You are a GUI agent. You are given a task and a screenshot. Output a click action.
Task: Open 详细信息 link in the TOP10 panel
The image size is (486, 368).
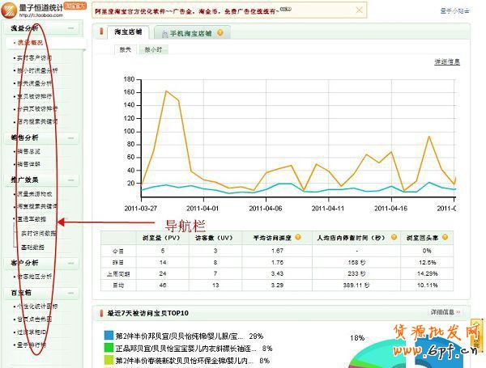[443, 311]
